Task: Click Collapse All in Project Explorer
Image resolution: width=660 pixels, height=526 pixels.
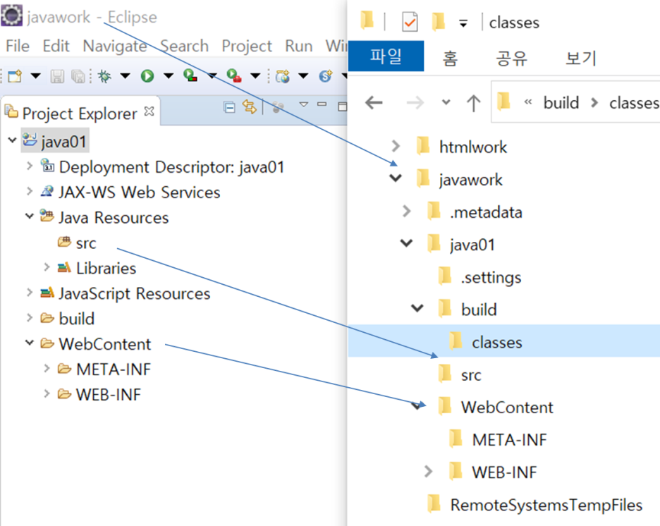Action: [230, 108]
